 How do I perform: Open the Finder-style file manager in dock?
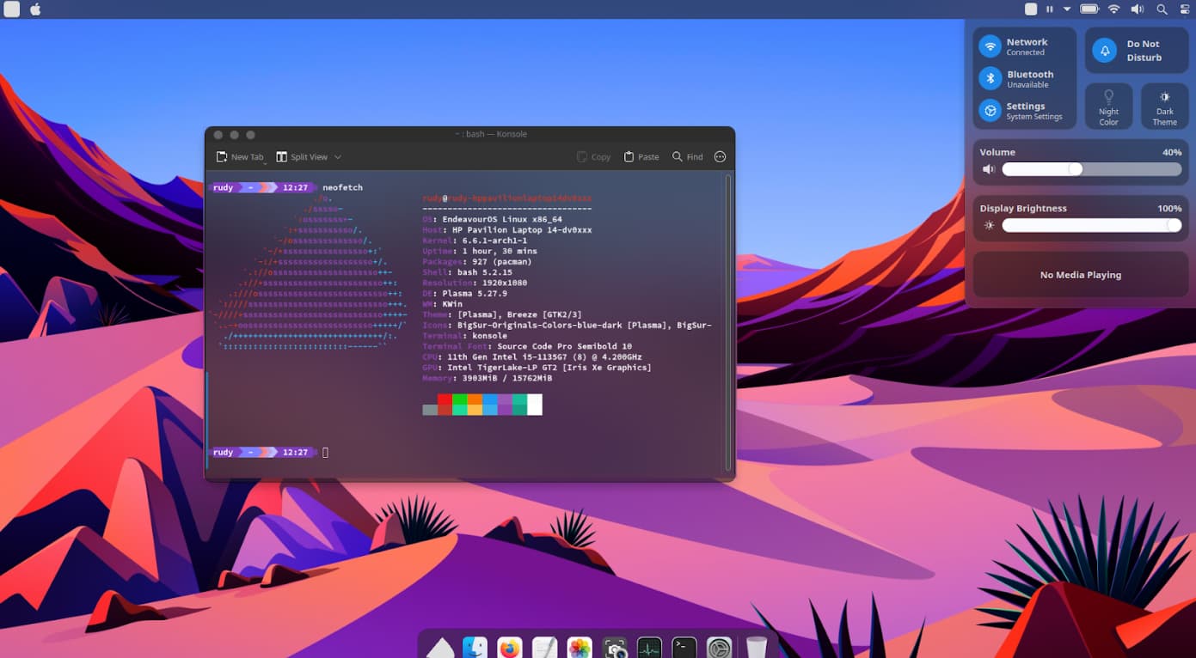click(475, 649)
